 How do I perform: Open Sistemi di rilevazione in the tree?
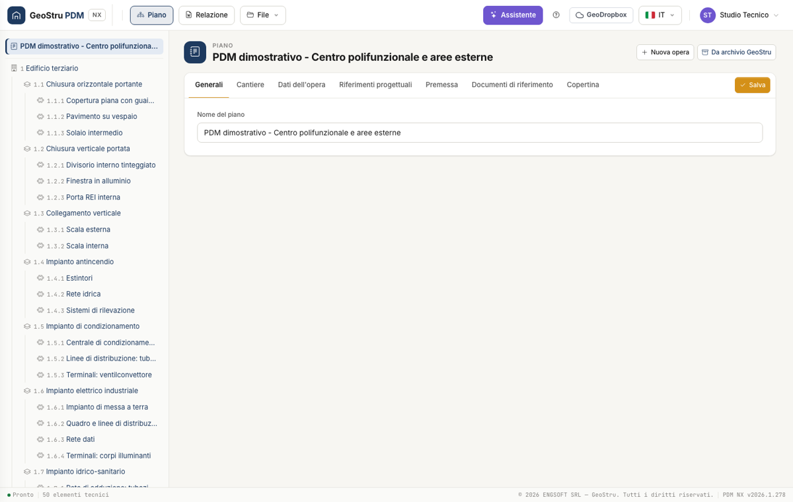[x=100, y=310]
